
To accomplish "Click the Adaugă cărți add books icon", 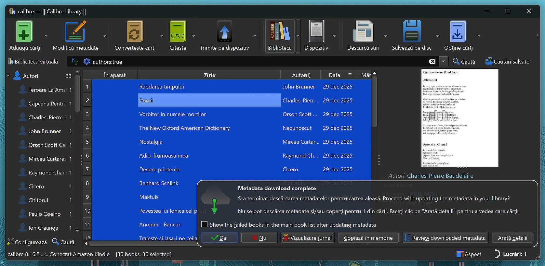I will pyautogui.click(x=24, y=31).
